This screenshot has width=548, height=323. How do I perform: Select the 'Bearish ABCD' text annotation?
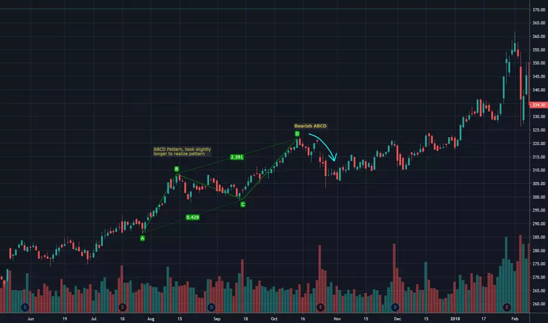tap(310, 126)
